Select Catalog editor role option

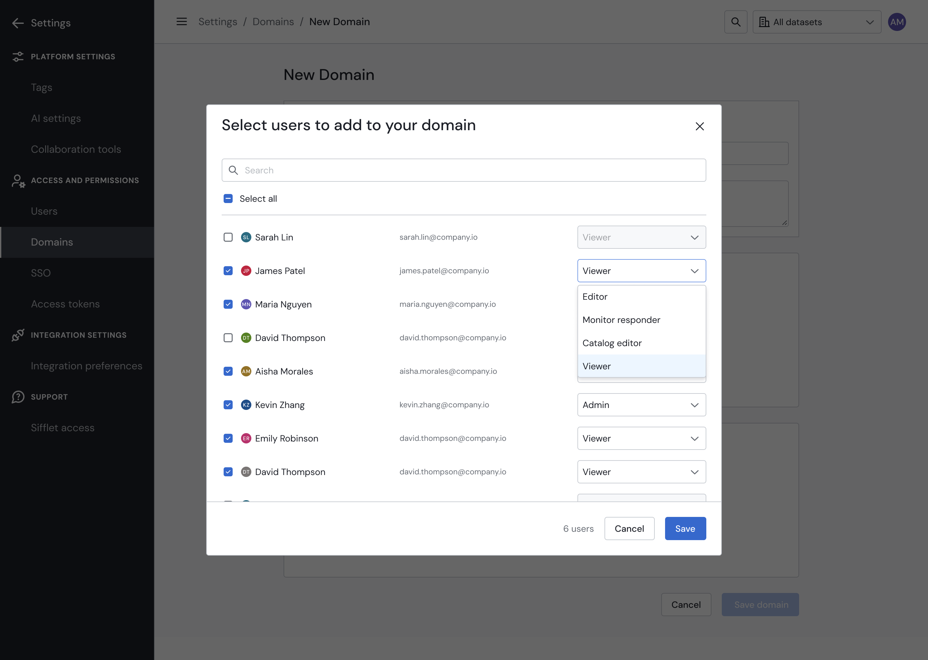point(612,343)
